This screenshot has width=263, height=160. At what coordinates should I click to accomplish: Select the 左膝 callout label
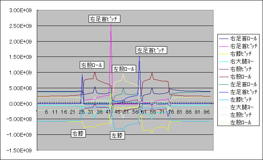pos(117,135)
